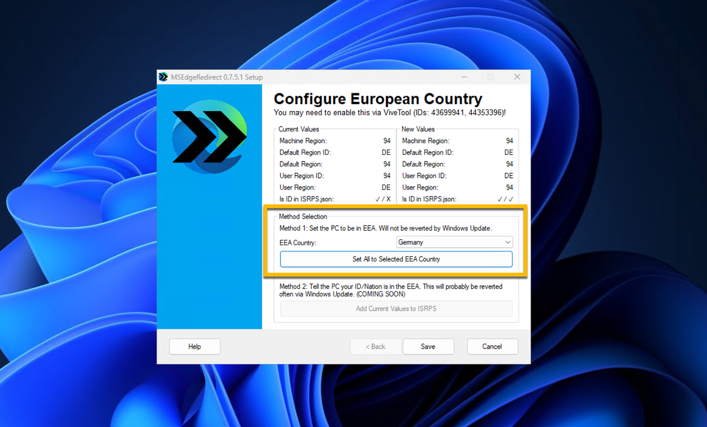This screenshot has height=427, width=707.
Task: Click the new User Region value 94
Action: point(510,187)
